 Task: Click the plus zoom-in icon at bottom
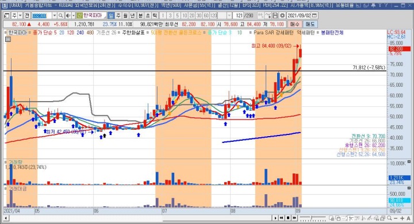coord(402,218)
